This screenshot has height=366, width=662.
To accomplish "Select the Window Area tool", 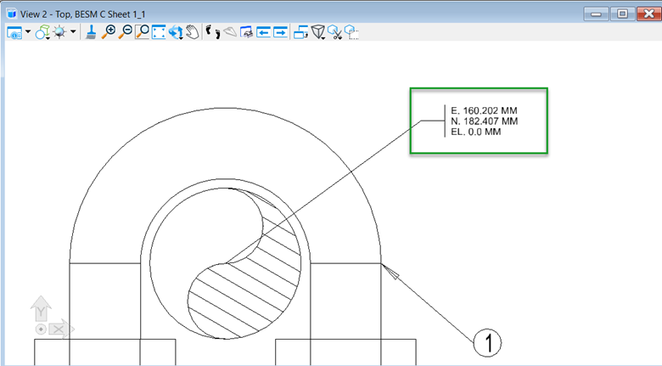I will click(x=143, y=32).
